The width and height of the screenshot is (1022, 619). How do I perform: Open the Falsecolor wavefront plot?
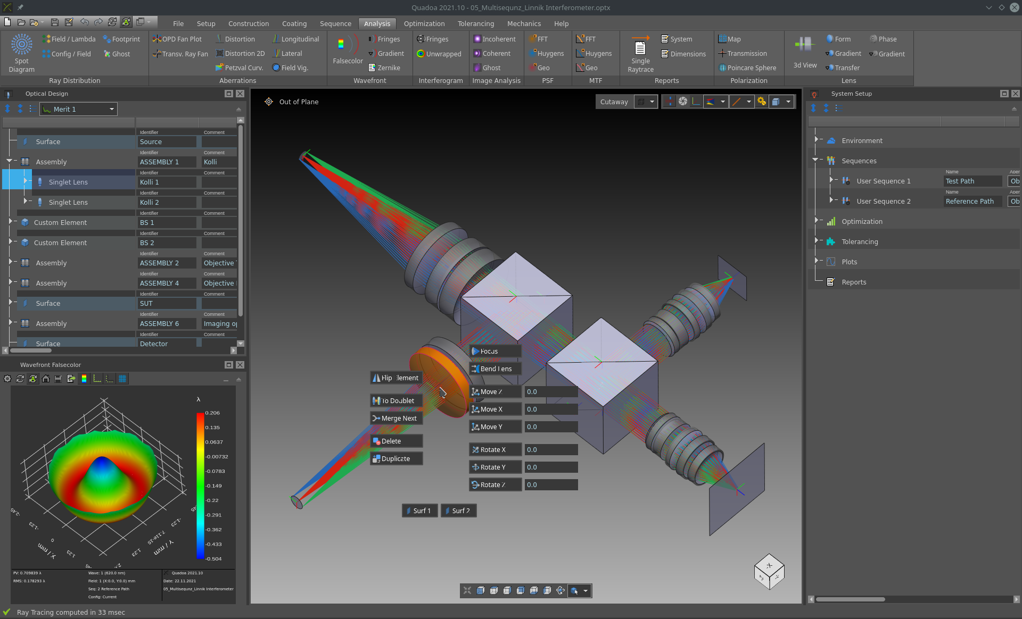pyautogui.click(x=347, y=50)
